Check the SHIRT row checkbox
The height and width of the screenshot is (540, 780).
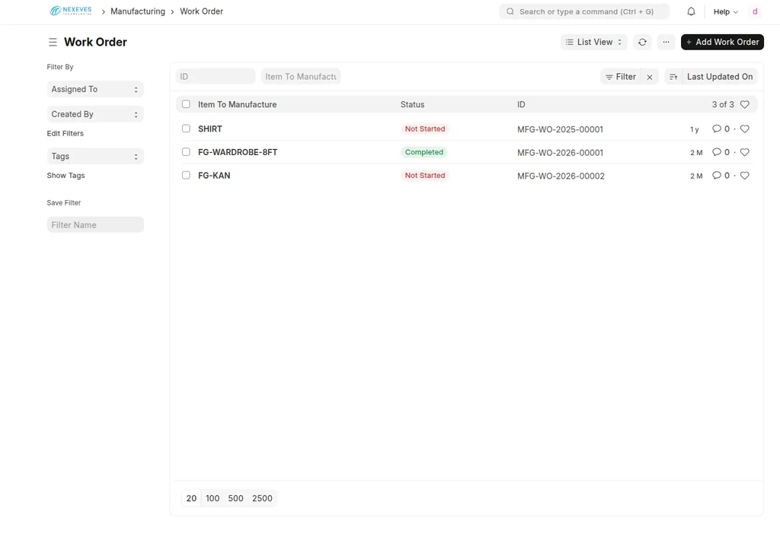click(186, 129)
